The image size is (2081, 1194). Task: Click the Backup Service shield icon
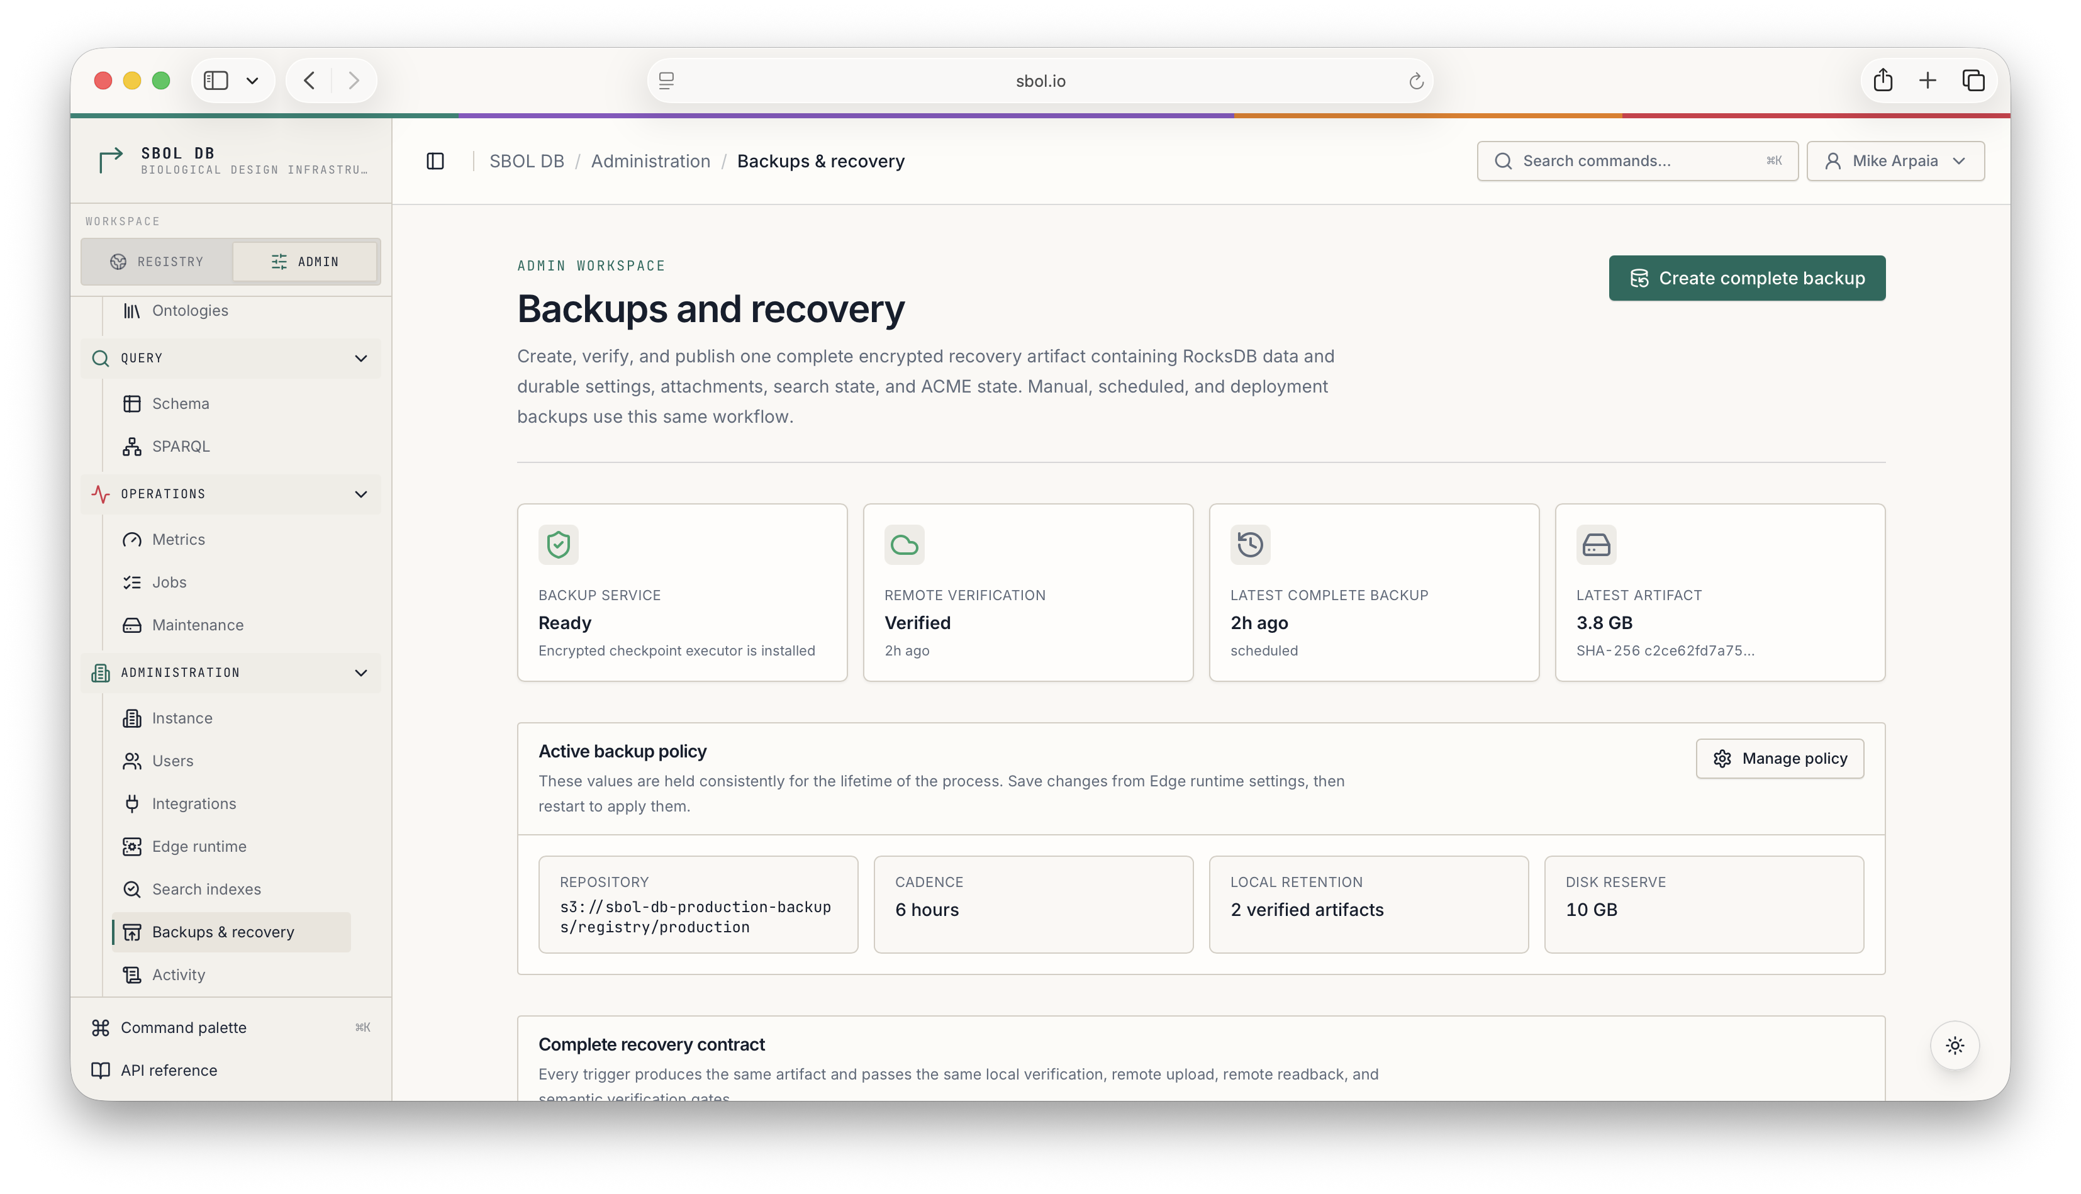[x=559, y=545]
